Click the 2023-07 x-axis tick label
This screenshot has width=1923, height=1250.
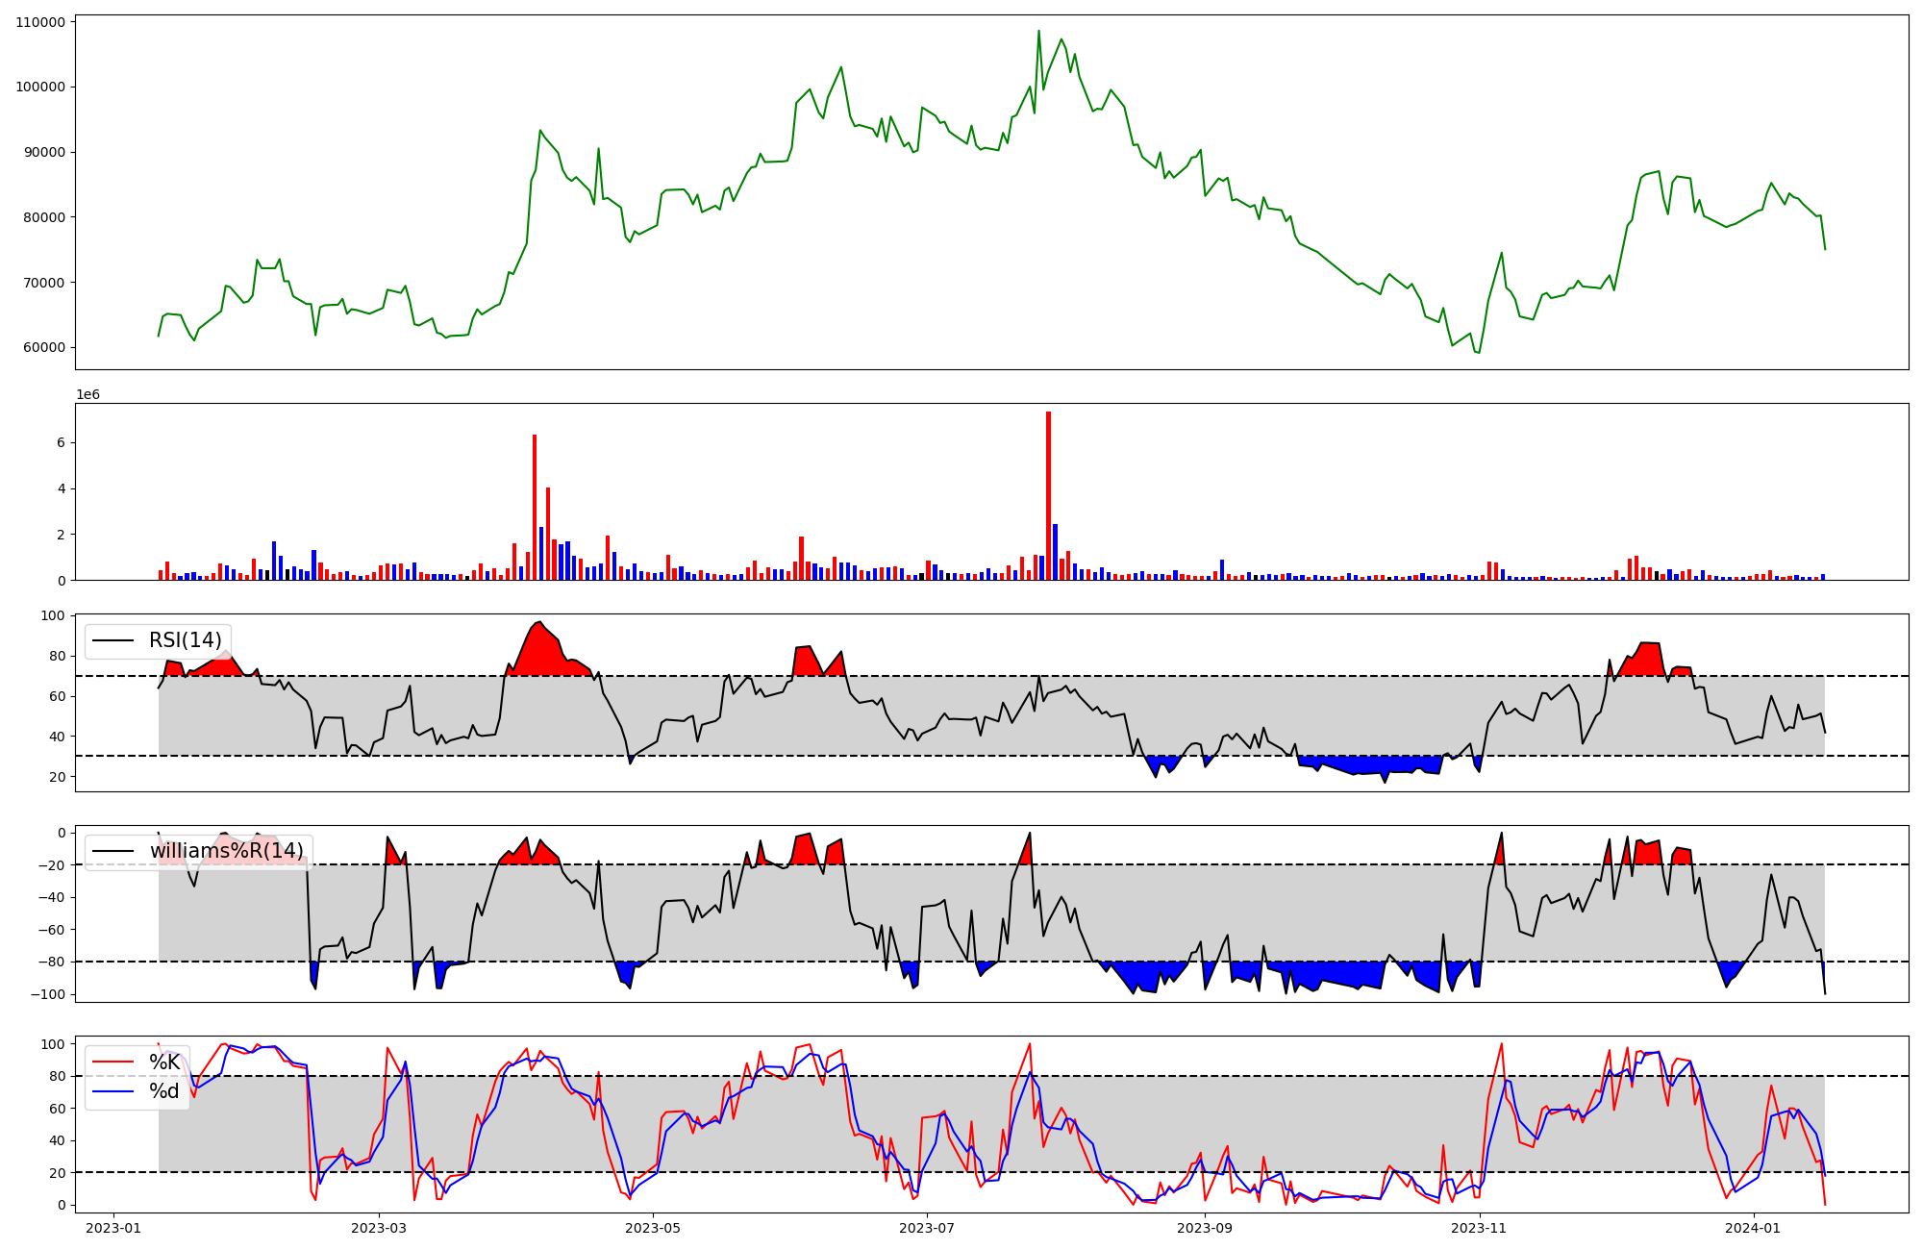point(928,1228)
